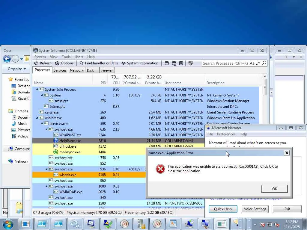Open the Tools menu in System Informer
This screenshot has height=230, width=307.
pyautogui.click(x=66, y=57)
